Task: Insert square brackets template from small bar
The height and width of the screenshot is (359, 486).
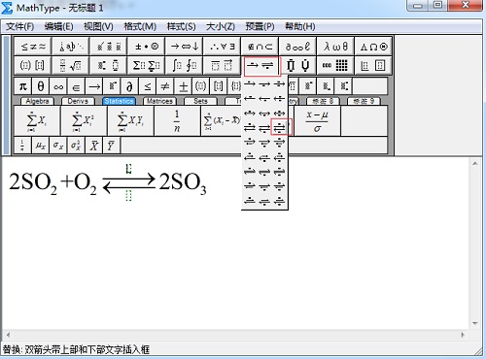Action: (x=219, y=86)
